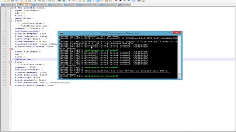Open the cmd.exe window system menu icon
Screen dimensions: 236x132
click(x=61, y=33)
